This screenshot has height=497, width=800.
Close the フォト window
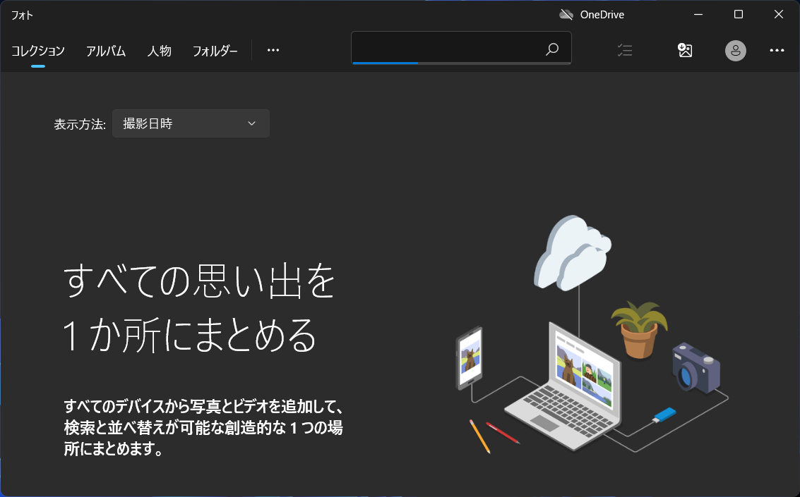[779, 14]
